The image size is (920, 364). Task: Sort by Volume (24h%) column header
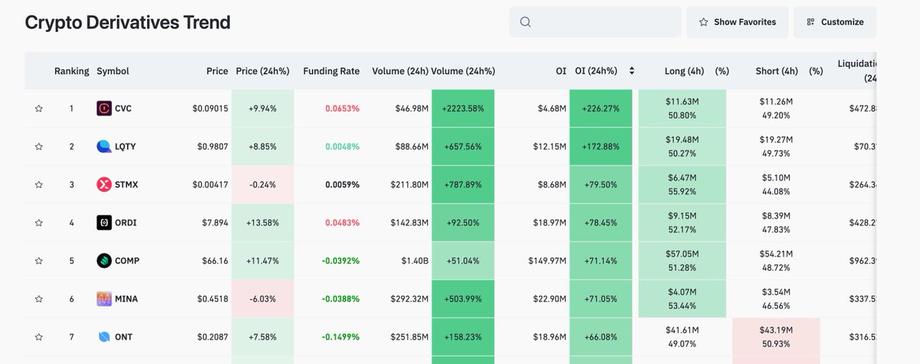point(463,71)
